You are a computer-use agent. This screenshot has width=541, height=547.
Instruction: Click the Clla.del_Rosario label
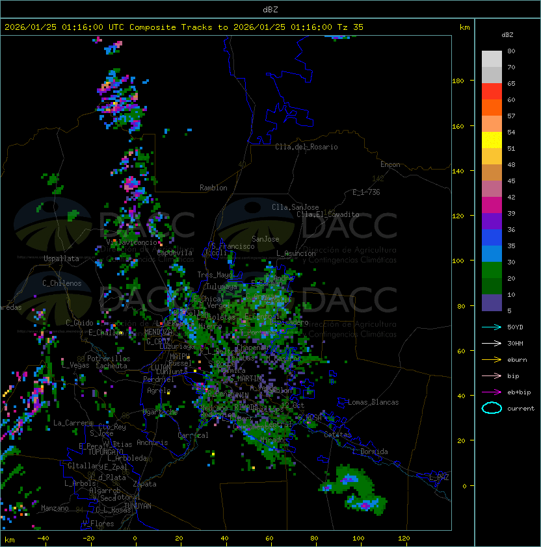click(306, 147)
